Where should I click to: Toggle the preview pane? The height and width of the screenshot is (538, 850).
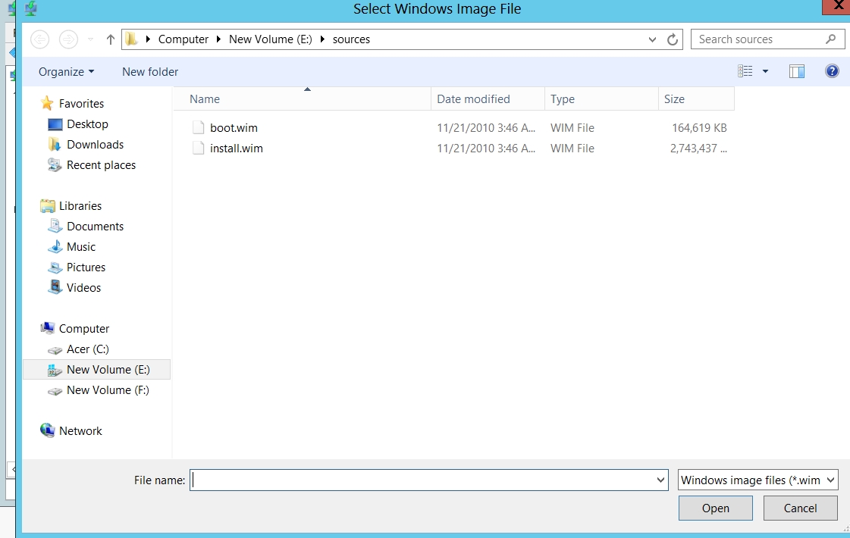(x=797, y=71)
